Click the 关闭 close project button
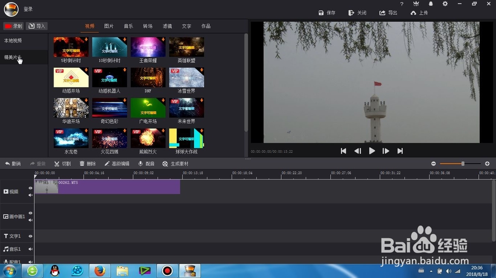Viewport: 496px width, 278px height. [357, 13]
